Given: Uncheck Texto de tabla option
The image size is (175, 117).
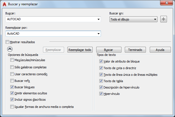Looking at the screenshot, I should point(101,81).
